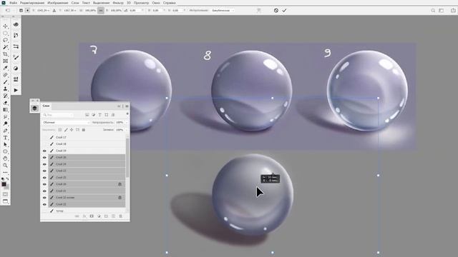Open the Изображение menu
Image resolution: width=458 pixels, height=257 pixels.
tap(58, 3)
